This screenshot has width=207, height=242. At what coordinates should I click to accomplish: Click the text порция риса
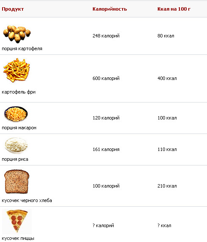[15, 159]
